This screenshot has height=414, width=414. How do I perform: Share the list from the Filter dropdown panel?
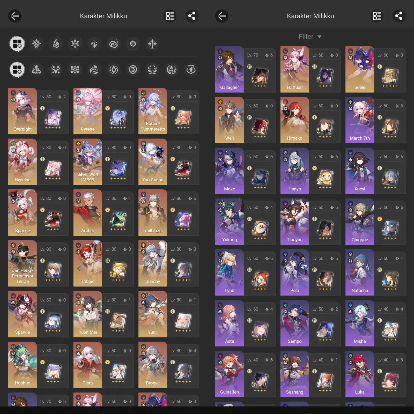[399, 16]
